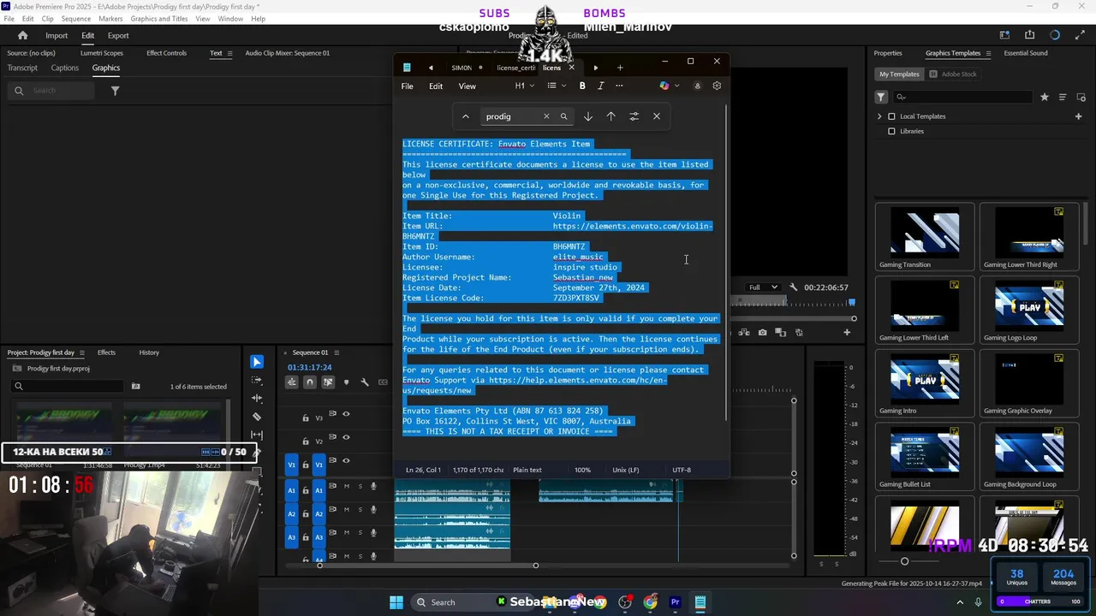Toggle lock on track V3
This screenshot has width=1096, height=616.
pyautogui.click(x=306, y=418)
